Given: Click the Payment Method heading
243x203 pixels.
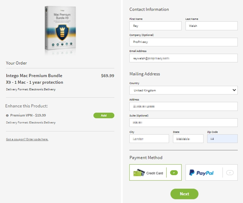Looking at the screenshot, I should [146, 157].
